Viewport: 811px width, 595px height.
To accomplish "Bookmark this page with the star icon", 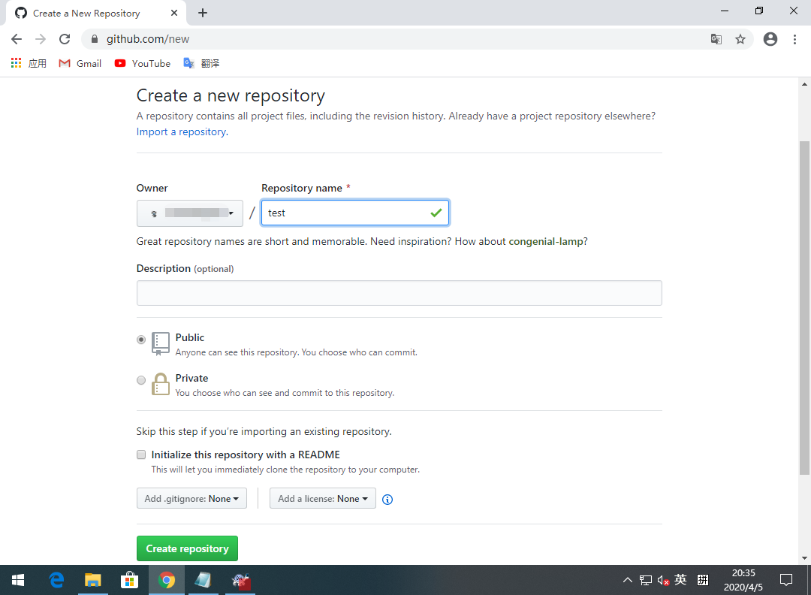I will pyautogui.click(x=740, y=39).
